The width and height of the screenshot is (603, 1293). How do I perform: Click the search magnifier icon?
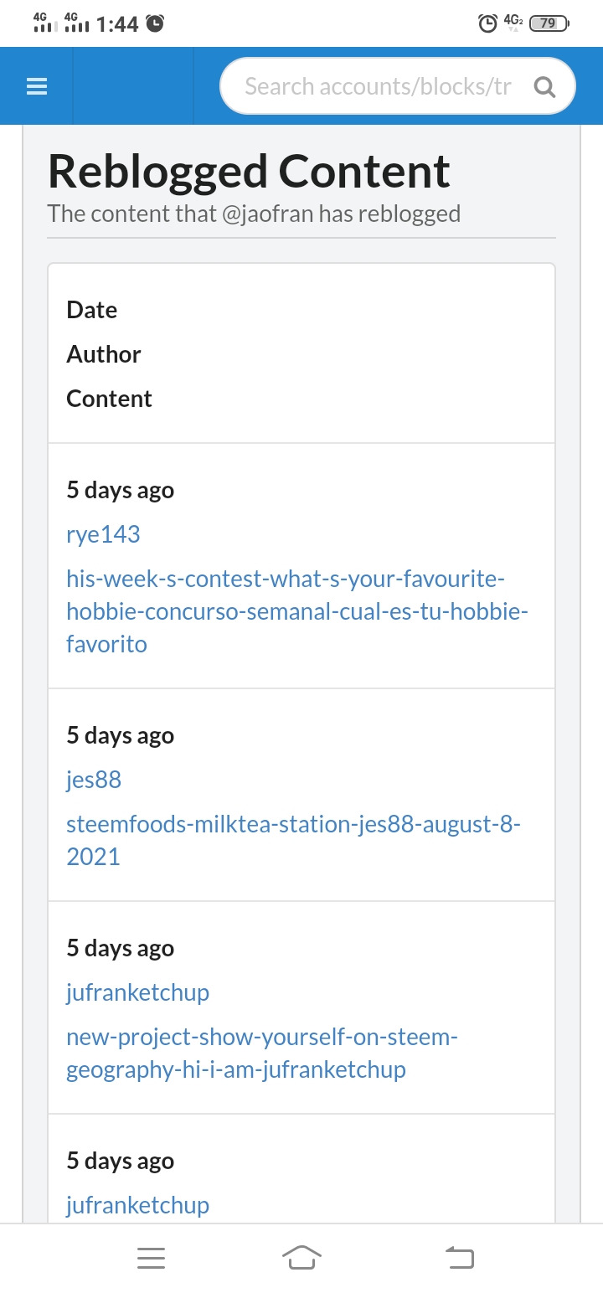544,86
